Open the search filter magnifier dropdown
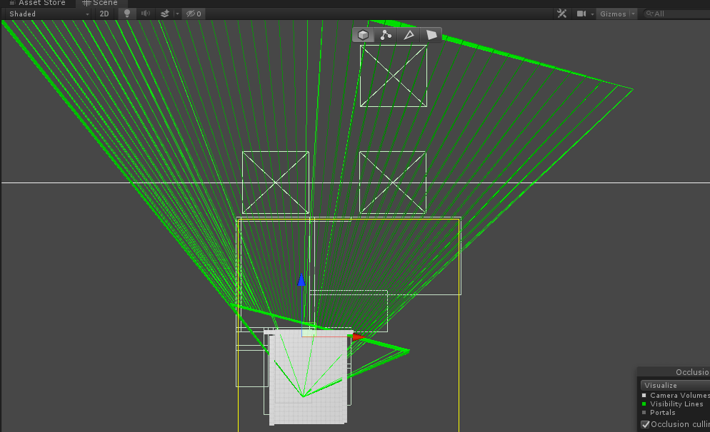Image resolution: width=710 pixels, height=432 pixels. point(650,14)
